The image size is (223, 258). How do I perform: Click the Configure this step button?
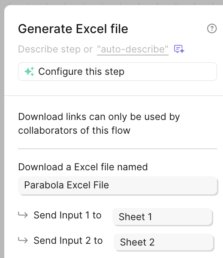click(118, 71)
